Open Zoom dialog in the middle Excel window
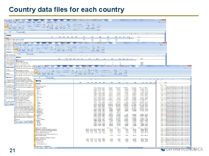Screen dimensions: 209x156 tap(51, 49)
